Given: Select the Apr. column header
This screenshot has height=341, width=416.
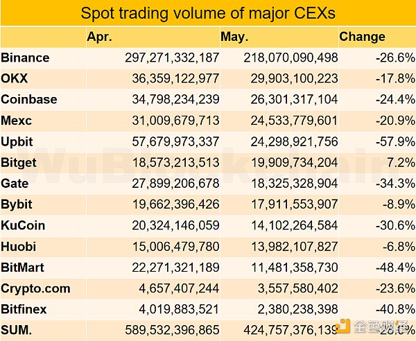Looking at the screenshot, I should tap(100, 37).
